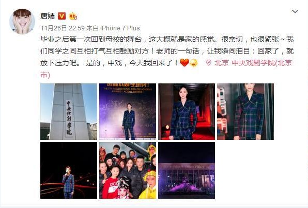Click the orange verified V badge

pos(61,16)
